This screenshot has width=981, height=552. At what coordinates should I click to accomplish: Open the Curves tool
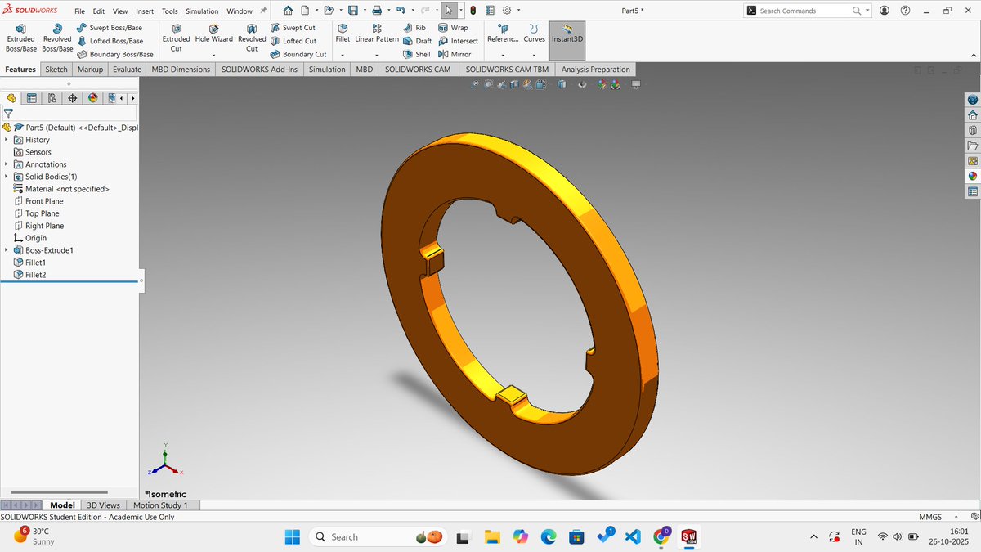click(x=534, y=34)
